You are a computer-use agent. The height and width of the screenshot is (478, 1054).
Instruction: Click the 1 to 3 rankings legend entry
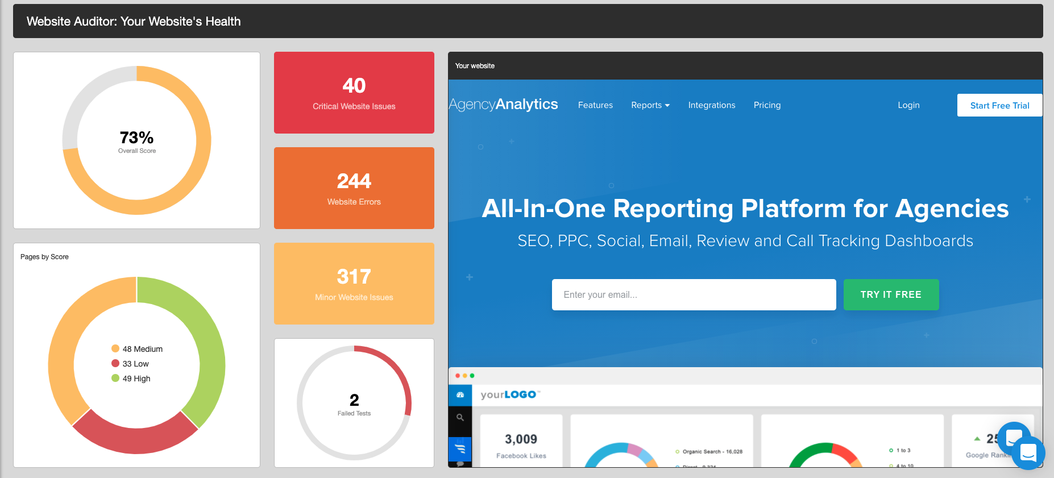click(x=899, y=450)
